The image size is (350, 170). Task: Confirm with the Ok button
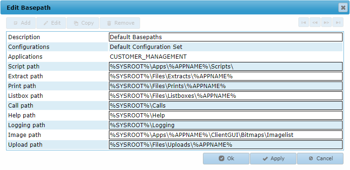click(x=226, y=159)
